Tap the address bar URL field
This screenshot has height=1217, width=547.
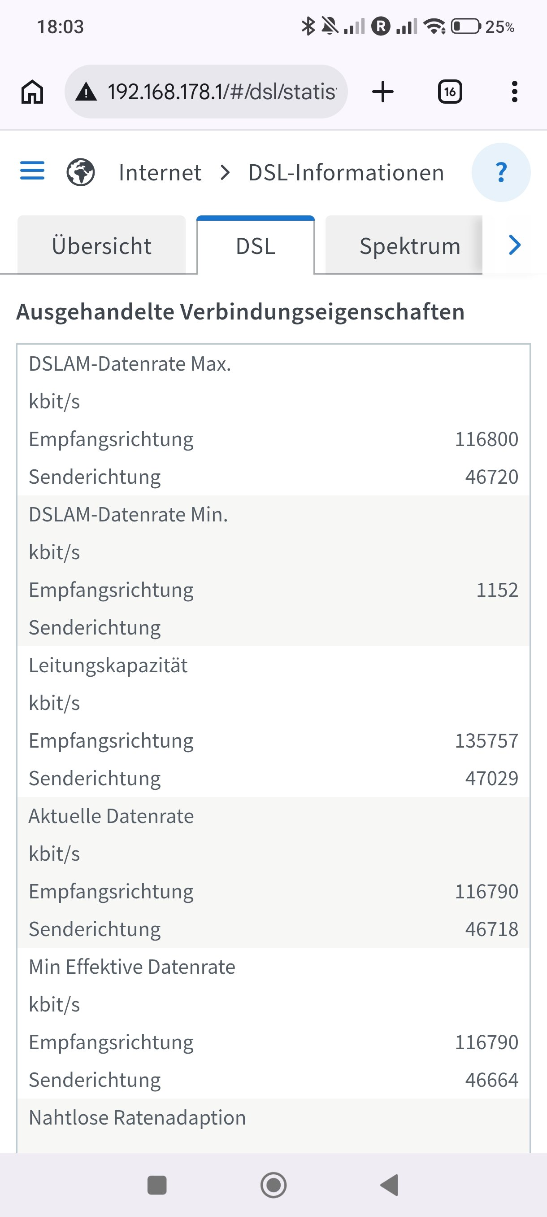tap(222, 92)
